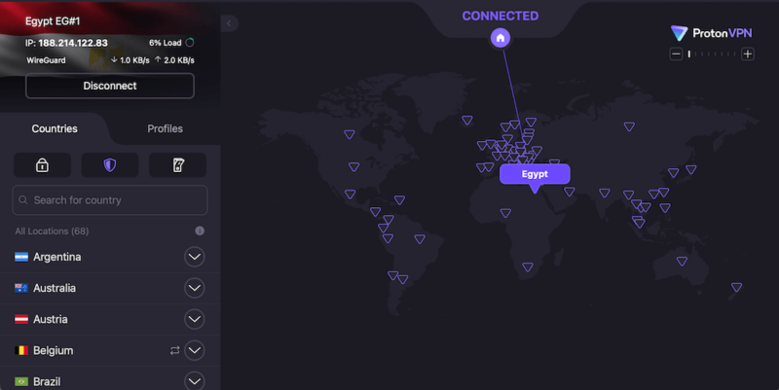This screenshot has width=779, height=390.
Task: Zoom in the map with plus
Action: (748, 54)
